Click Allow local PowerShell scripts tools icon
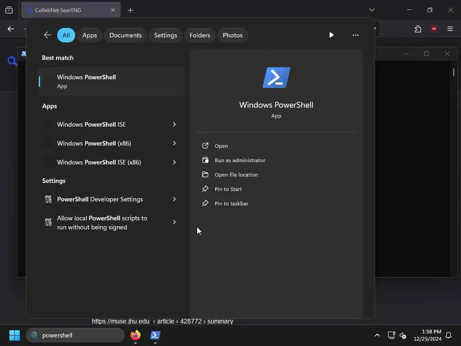This screenshot has height=346, width=461. 48,222
